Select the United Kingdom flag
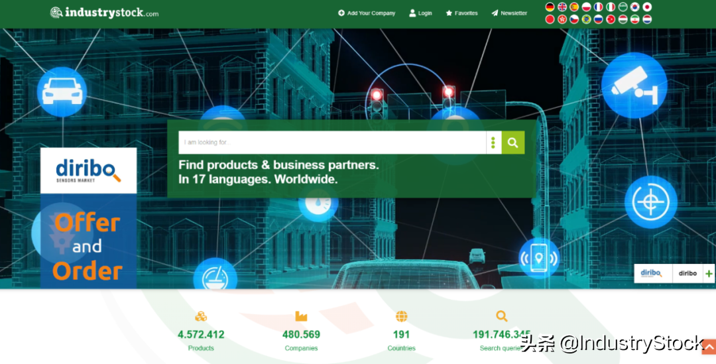The image size is (716, 364). click(x=562, y=7)
